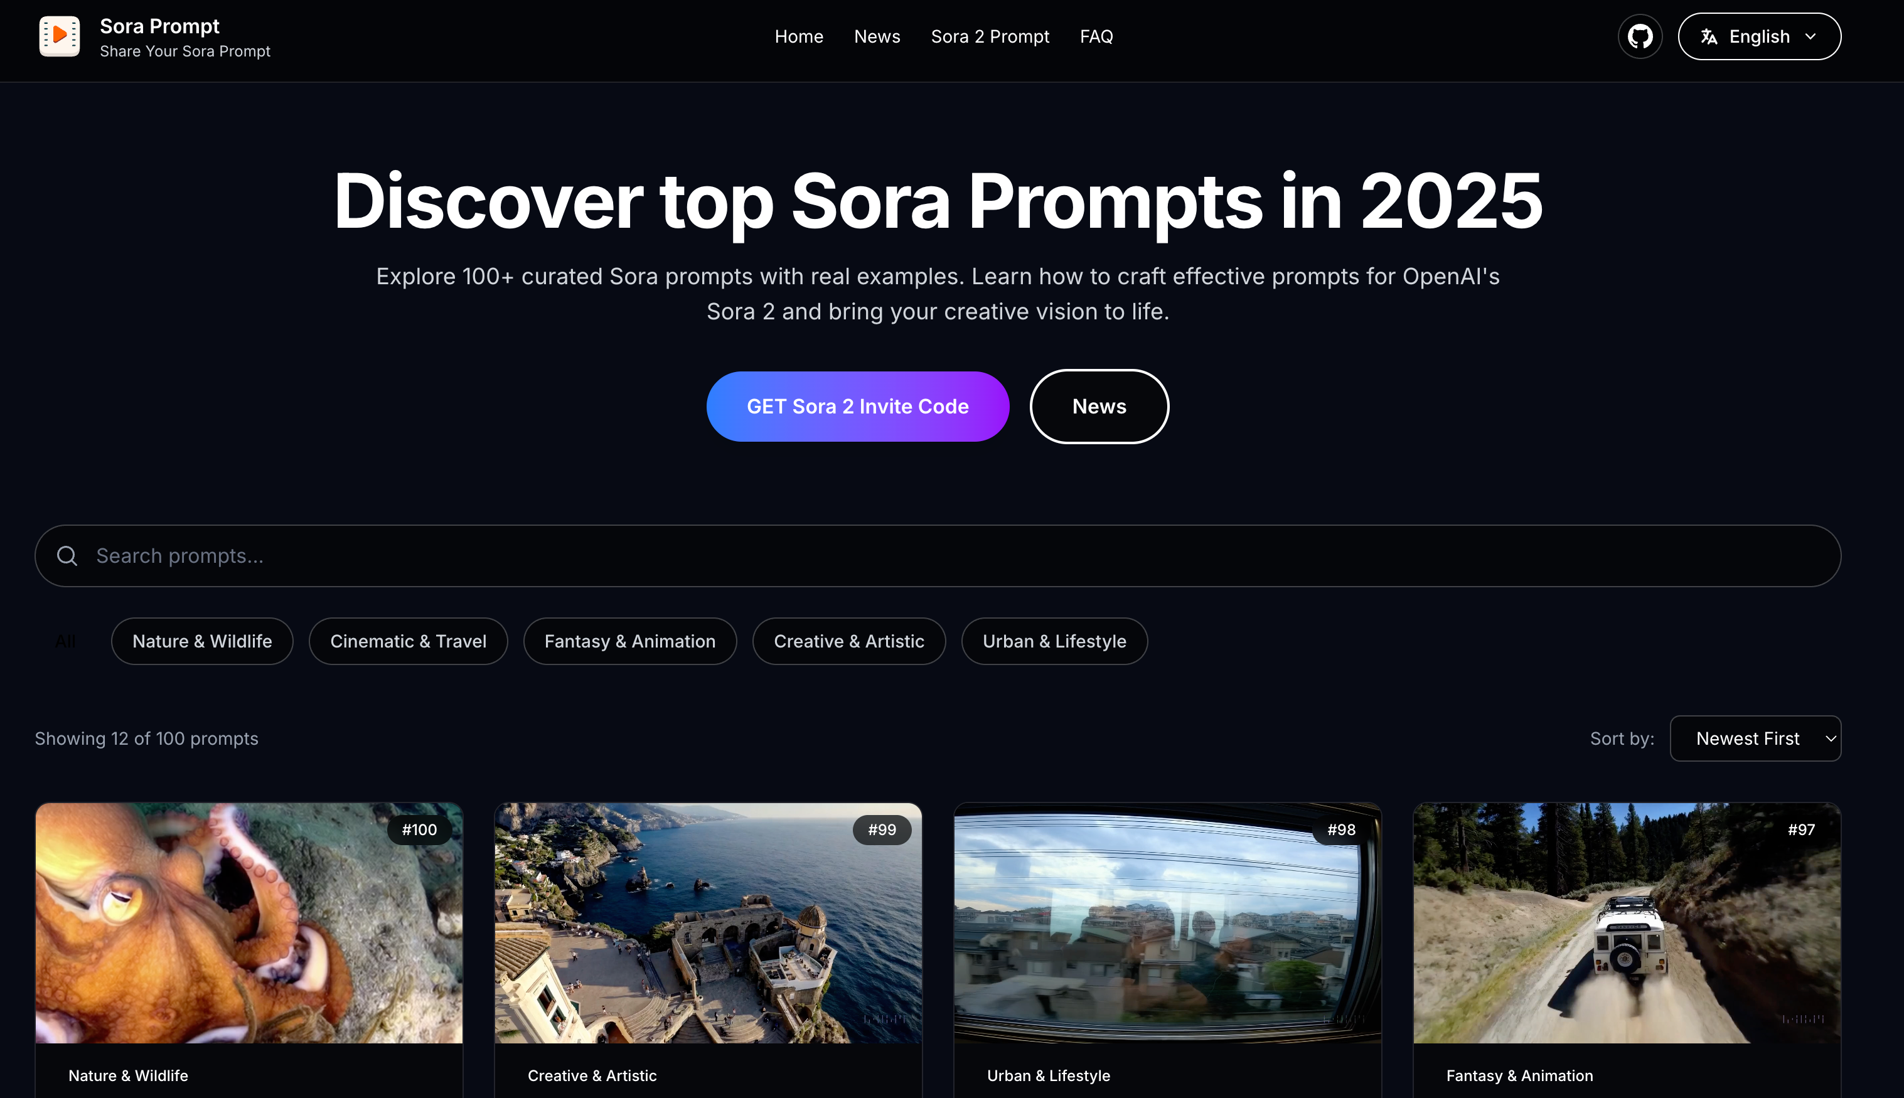The image size is (1904, 1098).
Task: Select the #99 badge on coastal card
Action: click(x=882, y=829)
